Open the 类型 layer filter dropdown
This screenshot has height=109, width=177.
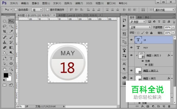click(137, 22)
